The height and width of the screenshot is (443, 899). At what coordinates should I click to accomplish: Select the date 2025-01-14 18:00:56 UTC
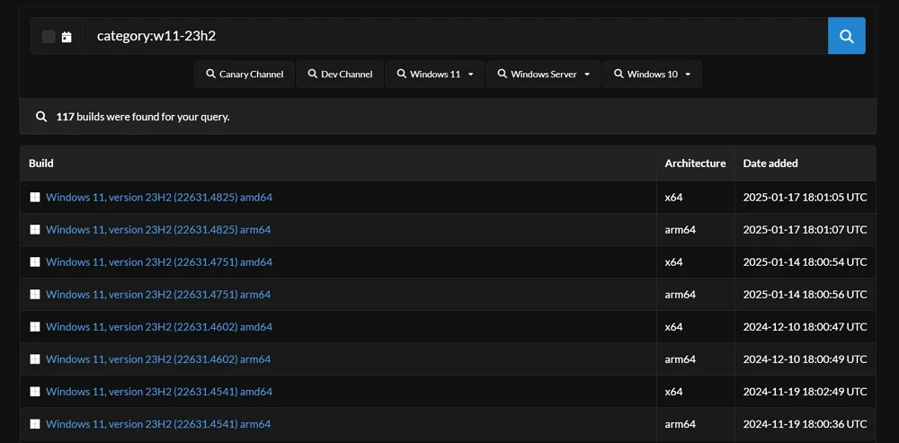[805, 295]
